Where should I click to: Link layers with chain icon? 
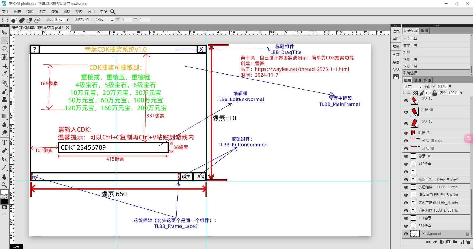428,242
